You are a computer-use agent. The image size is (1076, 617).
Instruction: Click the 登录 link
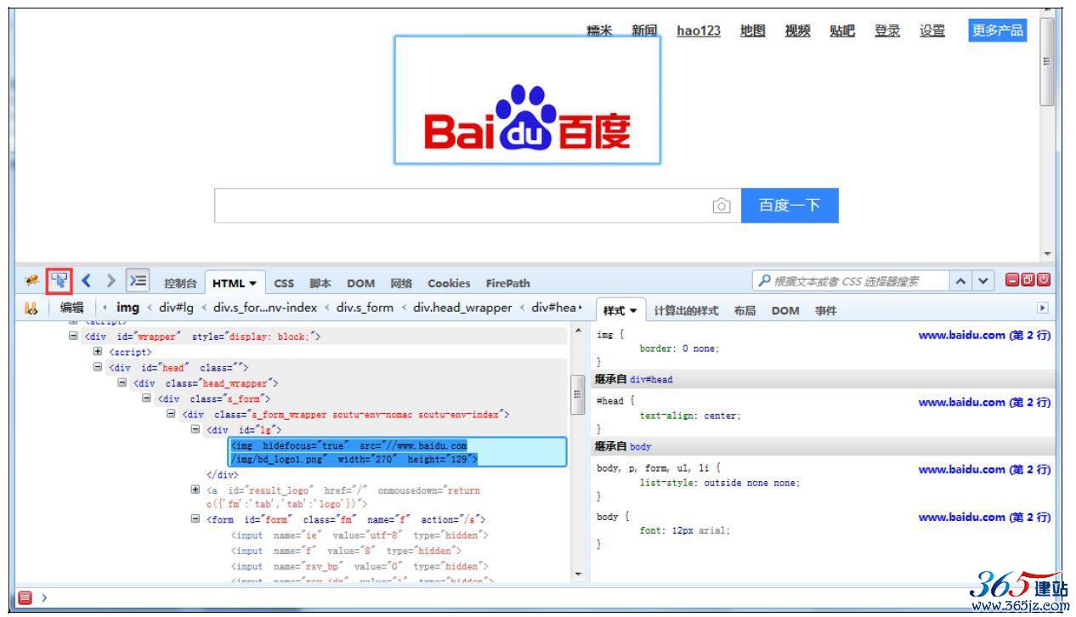pyautogui.click(x=887, y=31)
